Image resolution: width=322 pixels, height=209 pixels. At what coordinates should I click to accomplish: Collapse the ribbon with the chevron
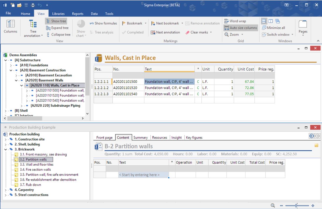coord(318,41)
